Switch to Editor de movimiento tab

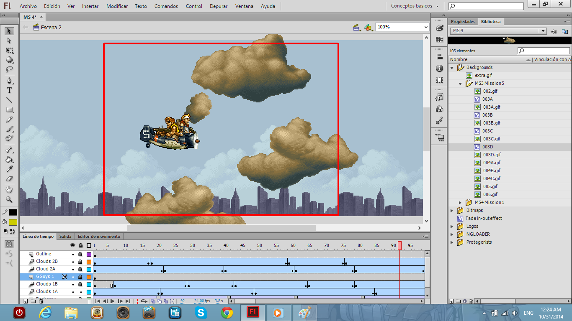tap(99, 236)
